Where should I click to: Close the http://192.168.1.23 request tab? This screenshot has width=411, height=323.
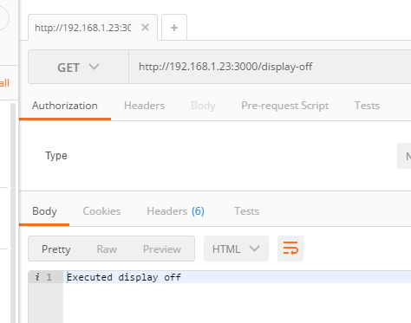point(145,28)
